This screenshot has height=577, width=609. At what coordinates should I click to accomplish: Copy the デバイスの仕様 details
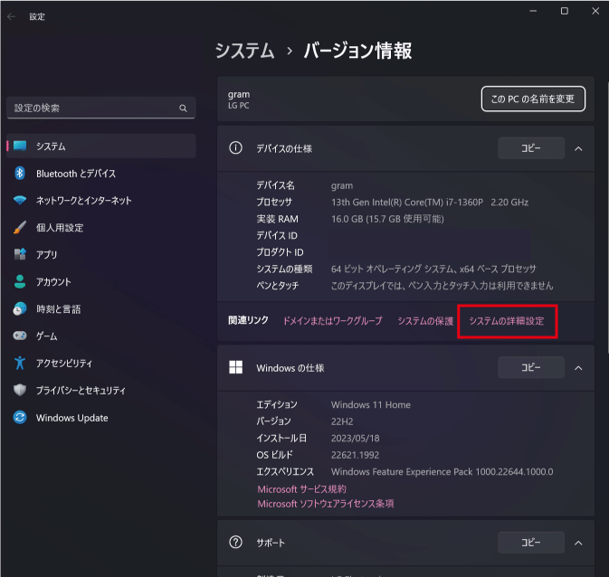(530, 148)
